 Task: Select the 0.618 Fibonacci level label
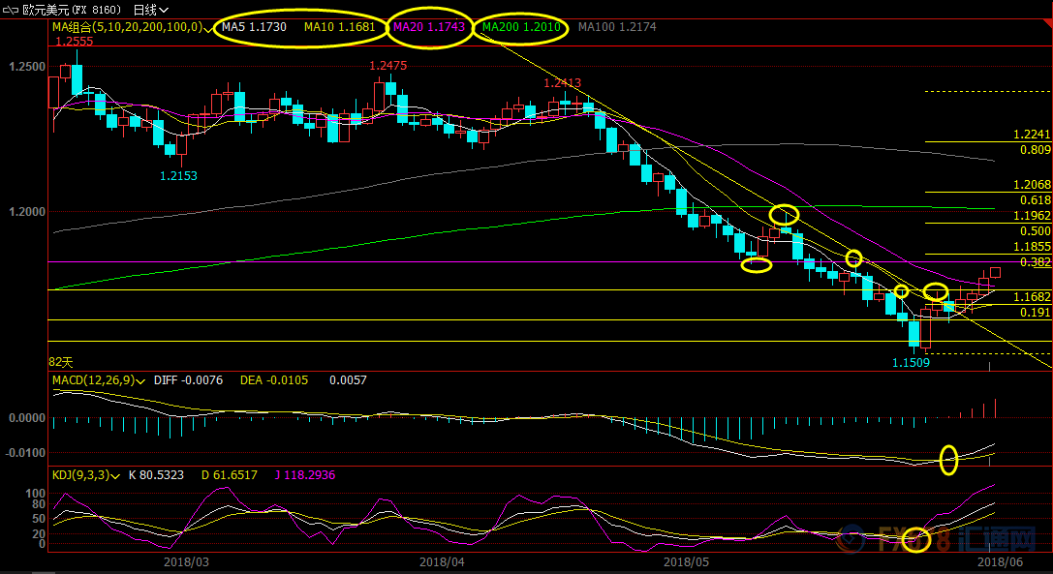coord(1035,200)
